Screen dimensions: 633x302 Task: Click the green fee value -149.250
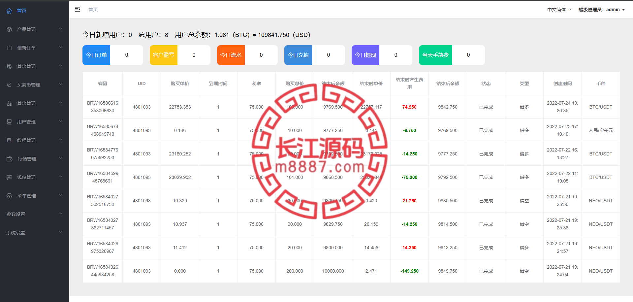click(x=409, y=271)
